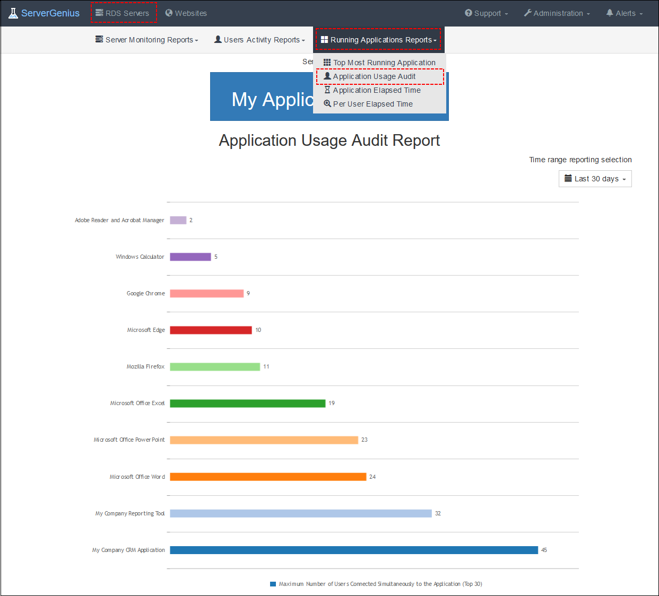Click the hourglass icon for Application Elapsed Time

click(327, 90)
